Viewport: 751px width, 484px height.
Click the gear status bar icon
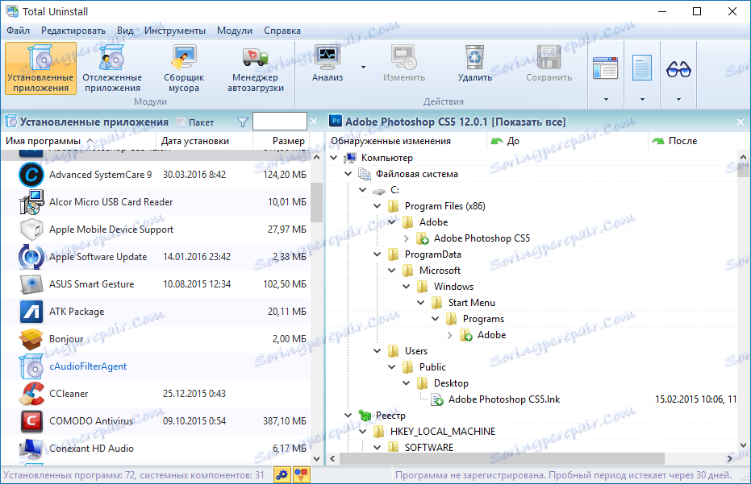[282, 475]
